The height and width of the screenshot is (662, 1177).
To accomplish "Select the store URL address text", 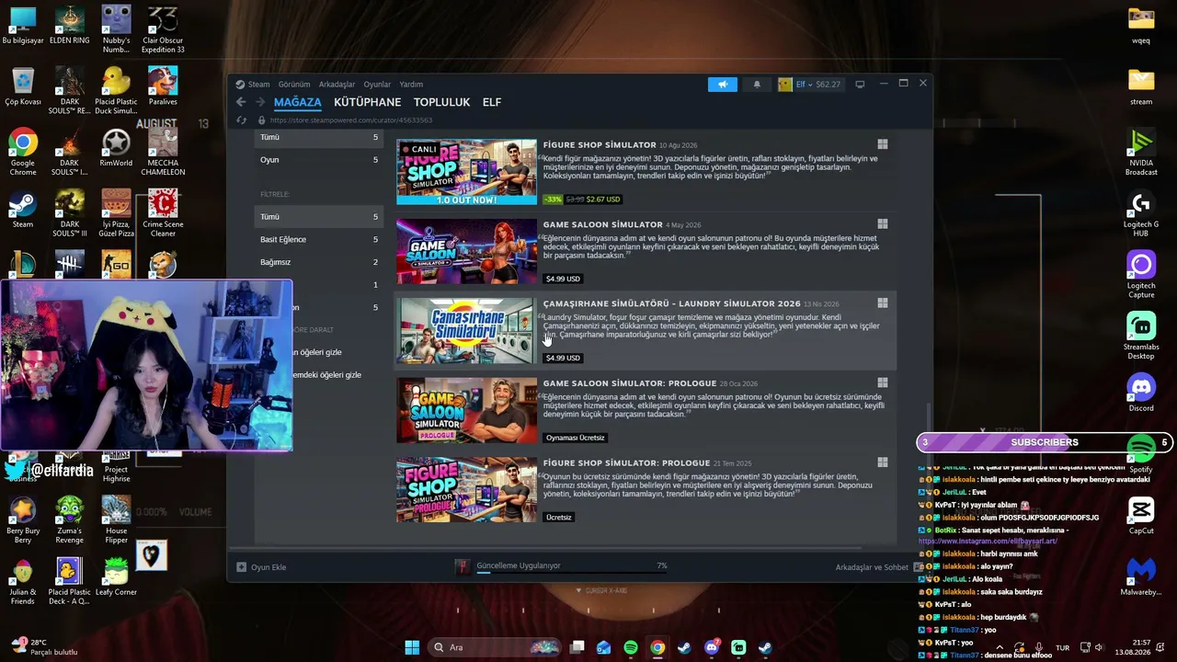I will (351, 120).
